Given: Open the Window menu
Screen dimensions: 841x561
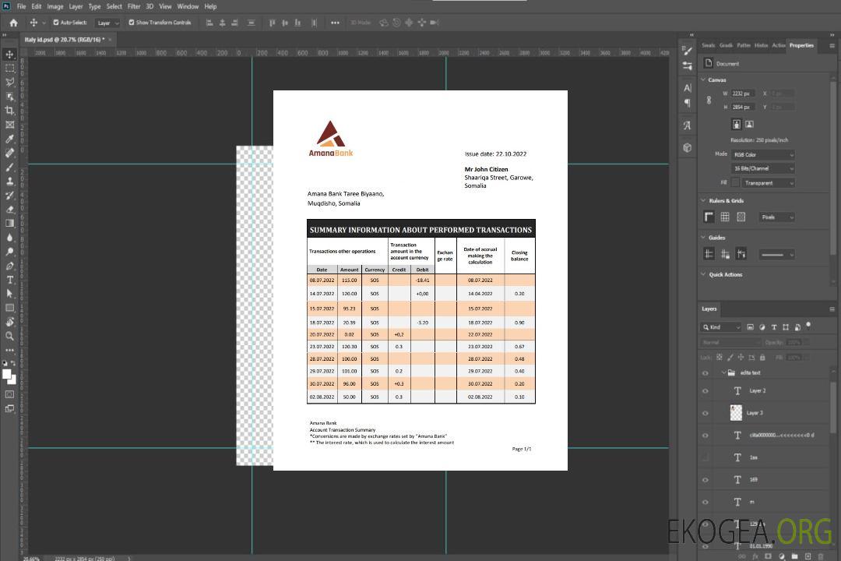Looking at the screenshot, I should [x=188, y=6].
